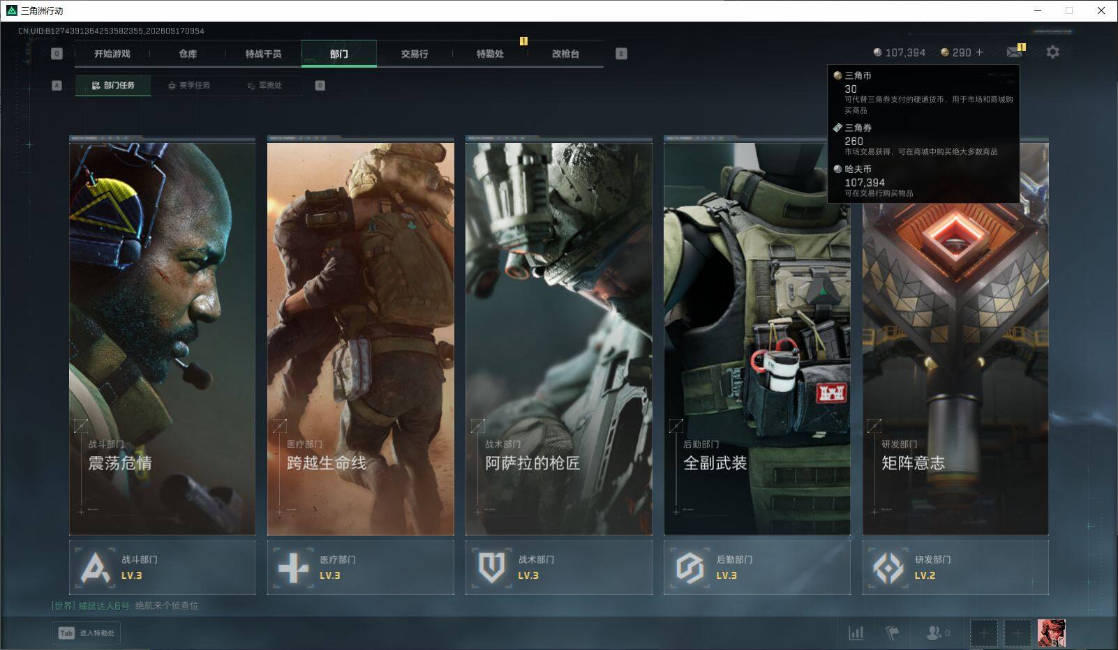Select the 研发部门 LV.2 level text

click(925, 576)
